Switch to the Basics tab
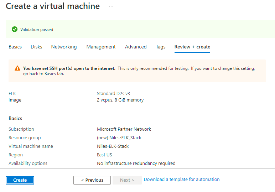Screen dimensions: 275x192 (x=15, y=47)
